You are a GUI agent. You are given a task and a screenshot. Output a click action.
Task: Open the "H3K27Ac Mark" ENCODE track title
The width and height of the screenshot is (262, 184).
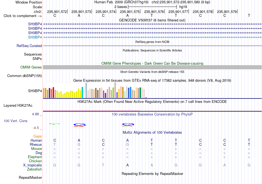pos(152,102)
